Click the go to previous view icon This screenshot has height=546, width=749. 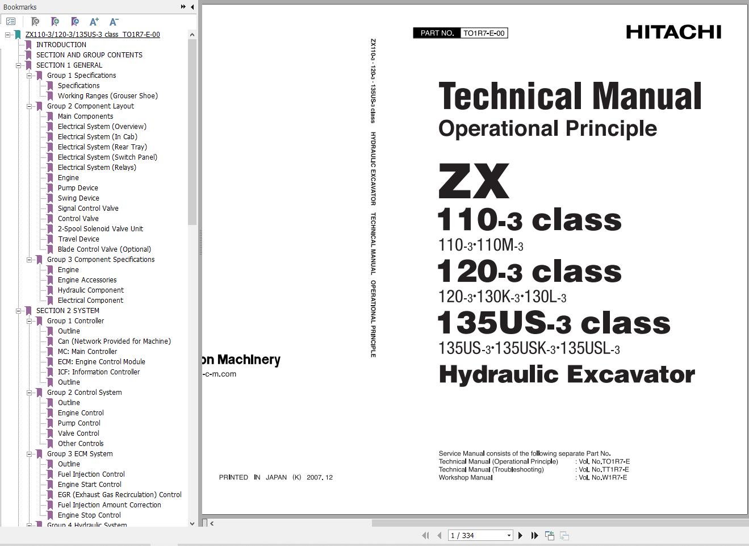550,535
